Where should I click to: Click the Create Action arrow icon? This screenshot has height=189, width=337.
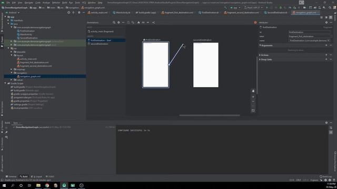click(x=148, y=23)
